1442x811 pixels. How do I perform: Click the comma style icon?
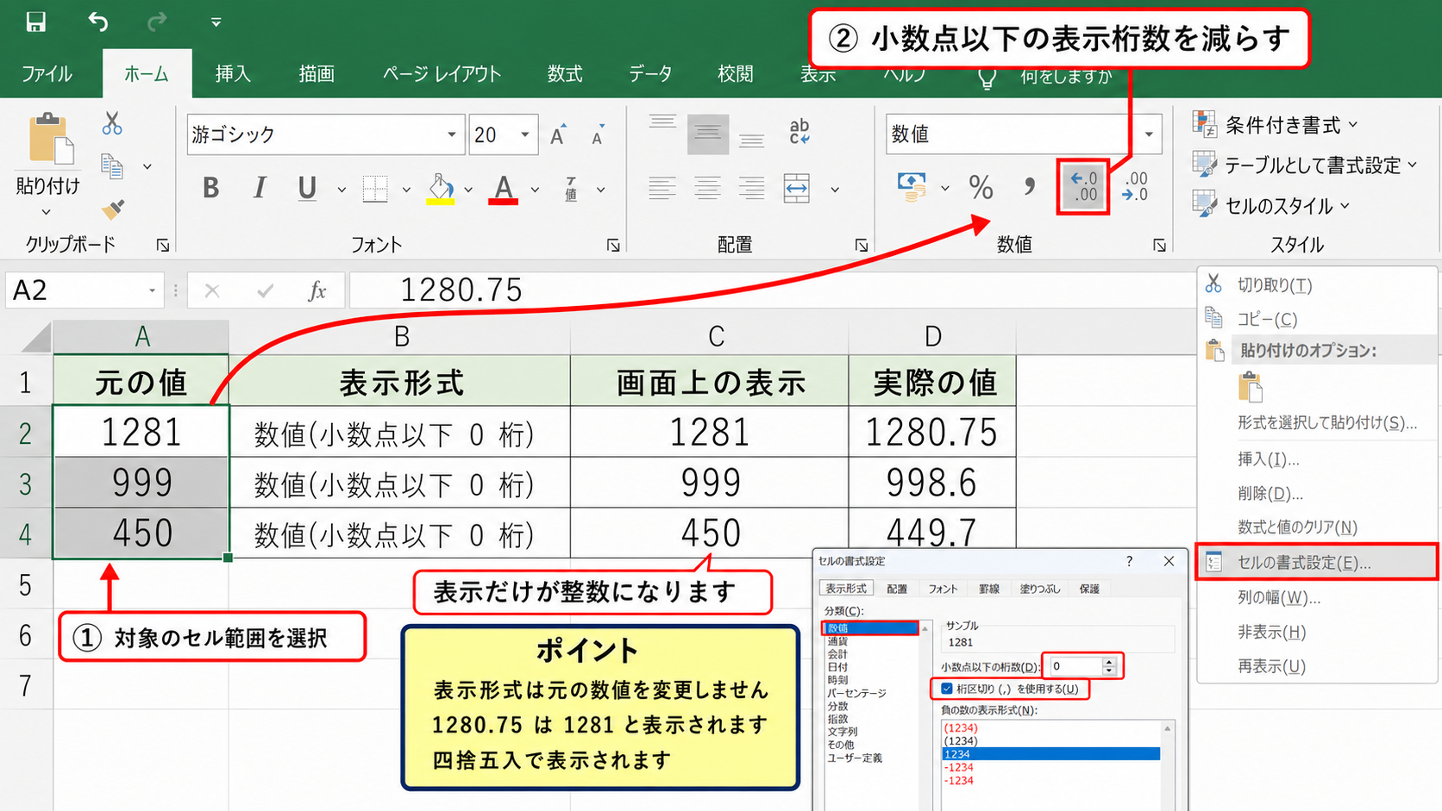1029,187
